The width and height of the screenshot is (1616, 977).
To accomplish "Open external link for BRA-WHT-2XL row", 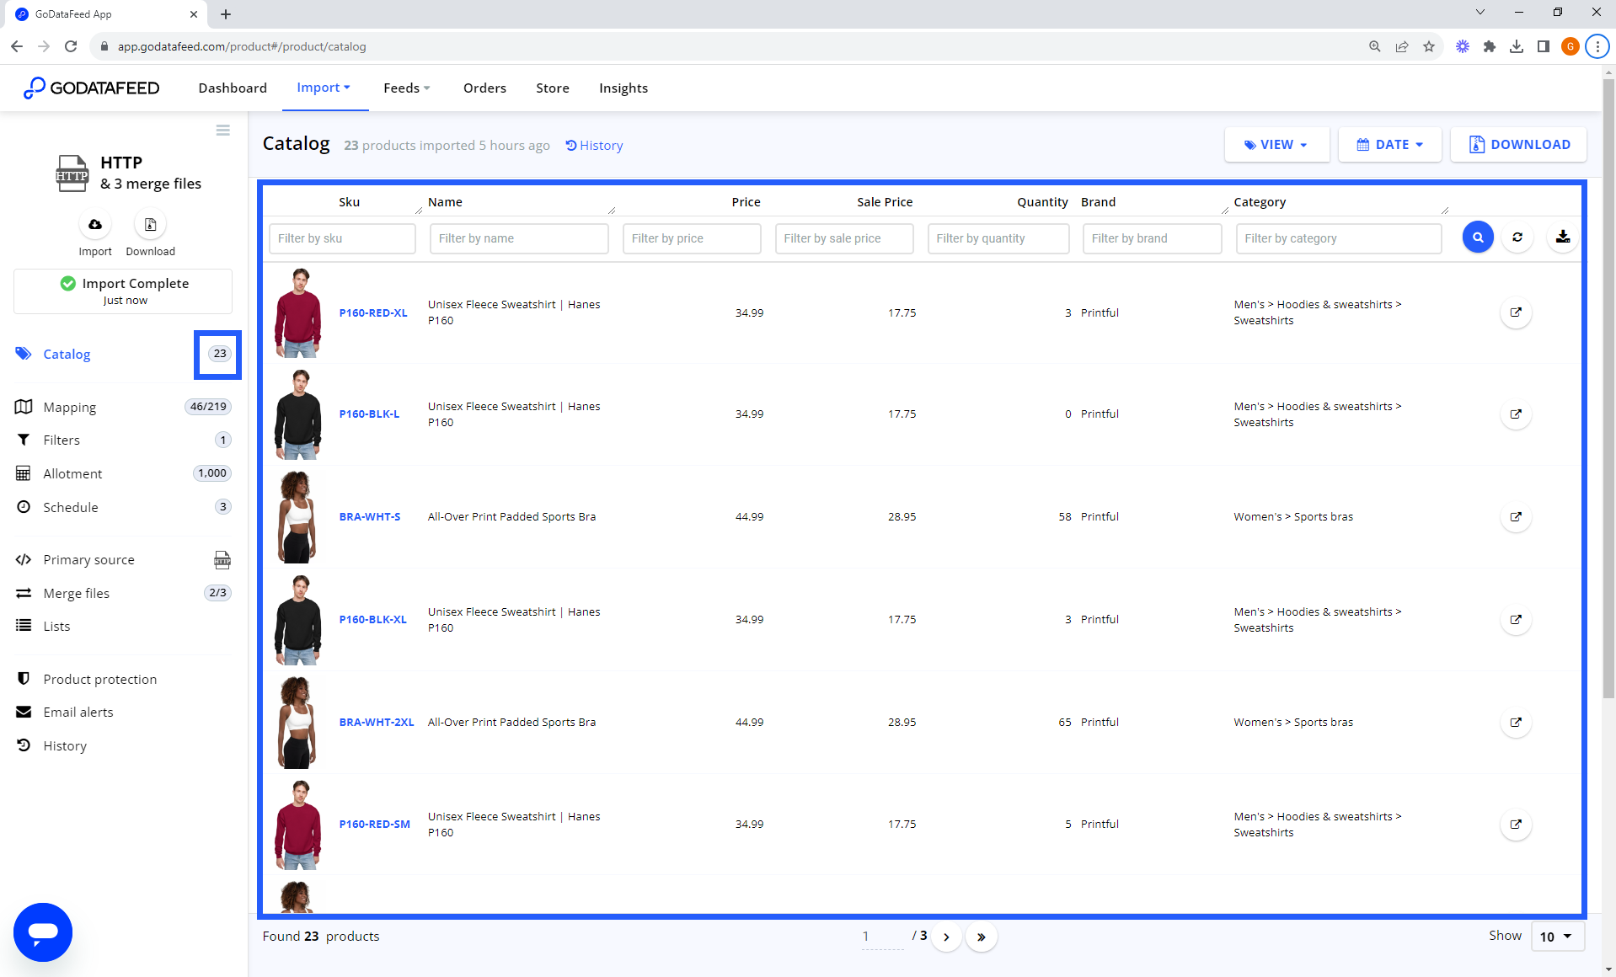I will pos(1516,723).
